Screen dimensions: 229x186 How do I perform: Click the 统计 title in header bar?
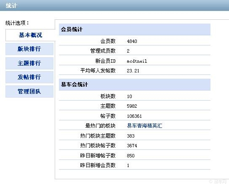pyautogui.click(x=11, y=6)
